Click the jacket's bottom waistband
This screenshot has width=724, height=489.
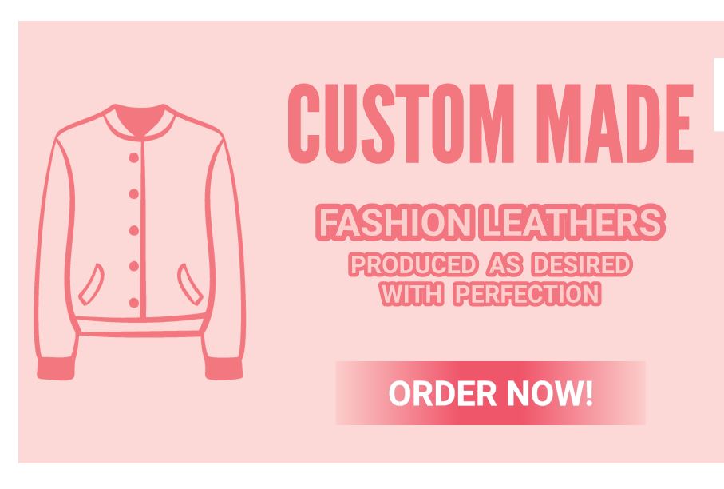point(140,325)
